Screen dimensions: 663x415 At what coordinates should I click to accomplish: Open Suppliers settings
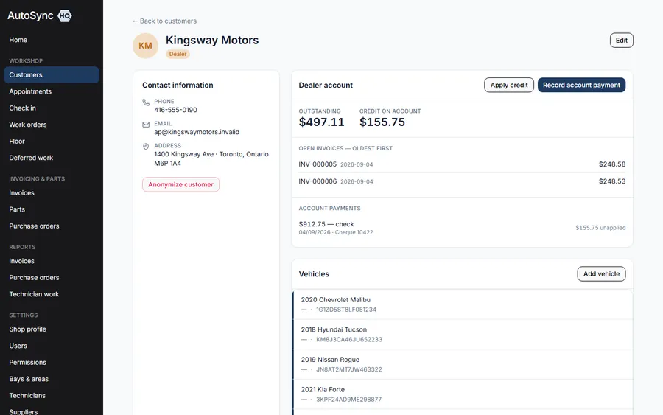pyautogui.click(x=52, y=411)
